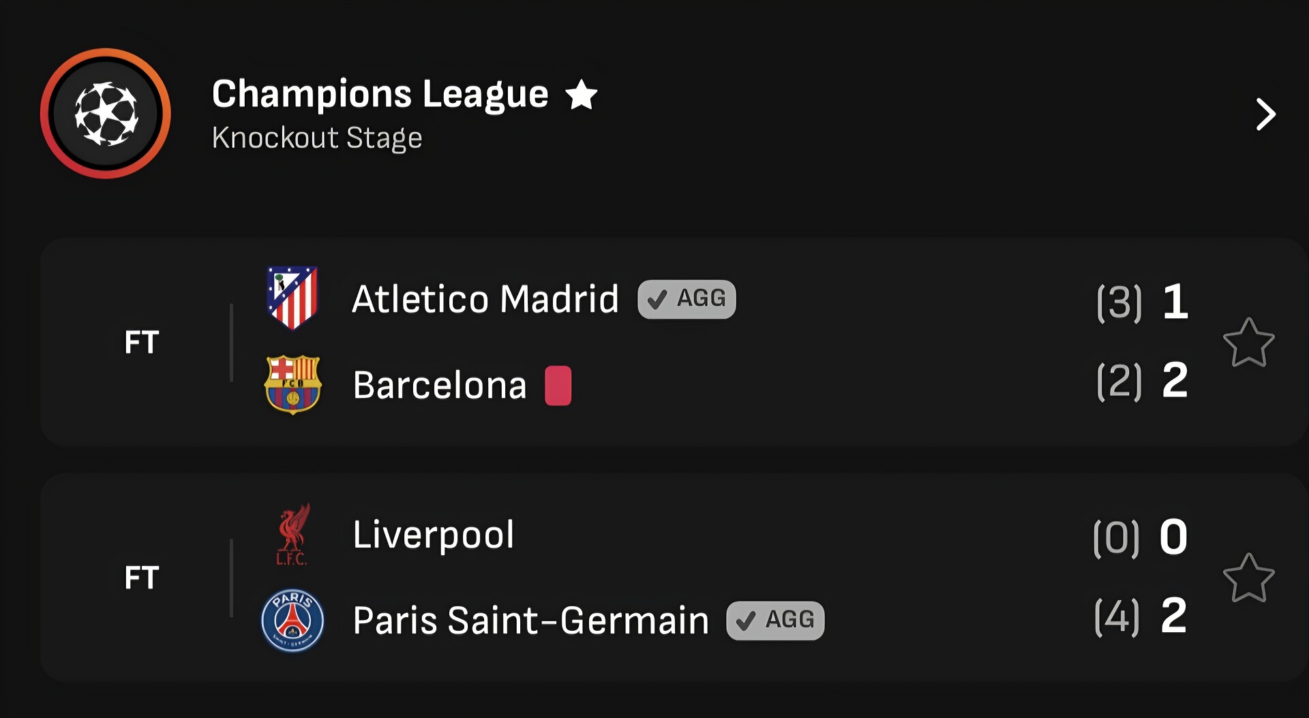Click the Knockout Stage subtitle
Image resolution: width=1309 pixels, height=718 pixels.
(x=317, y=138)
